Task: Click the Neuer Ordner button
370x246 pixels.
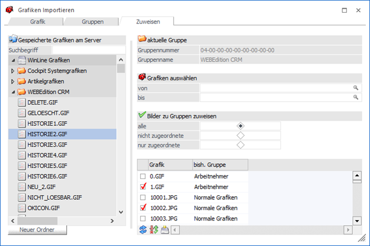Action: tap(39, 230)
